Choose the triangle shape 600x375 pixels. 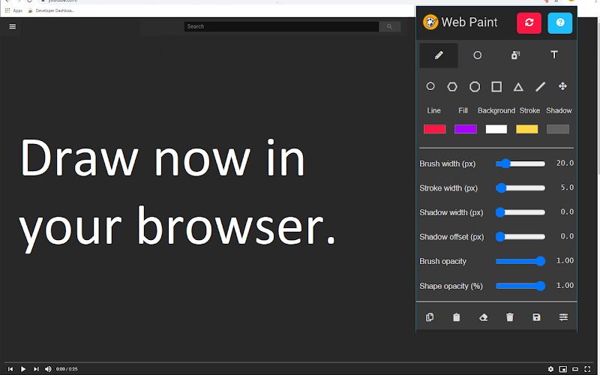pos(518,87)
